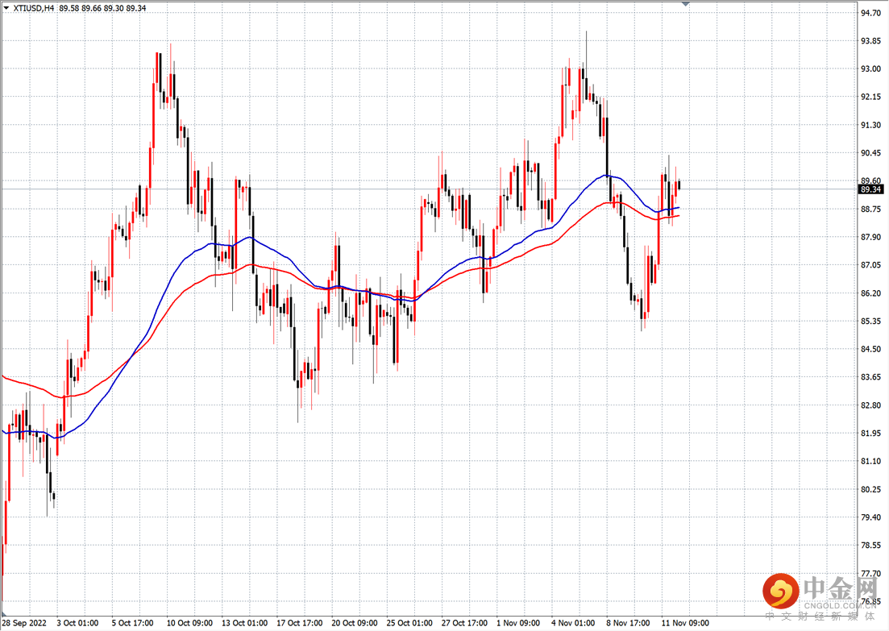
Task: Click the 87.90 price axis label
Action: click(x=870, y=237)
